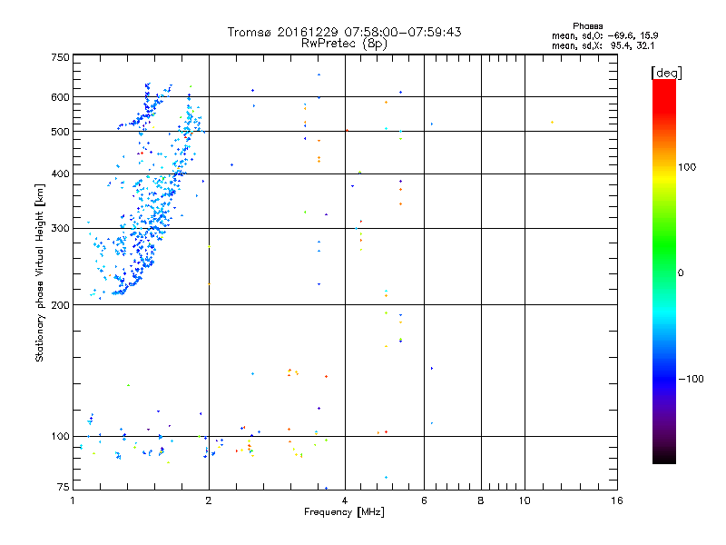Click the lone yellow data point near 11 MHz
Viewport: 726px width, 545px height.
552,123
